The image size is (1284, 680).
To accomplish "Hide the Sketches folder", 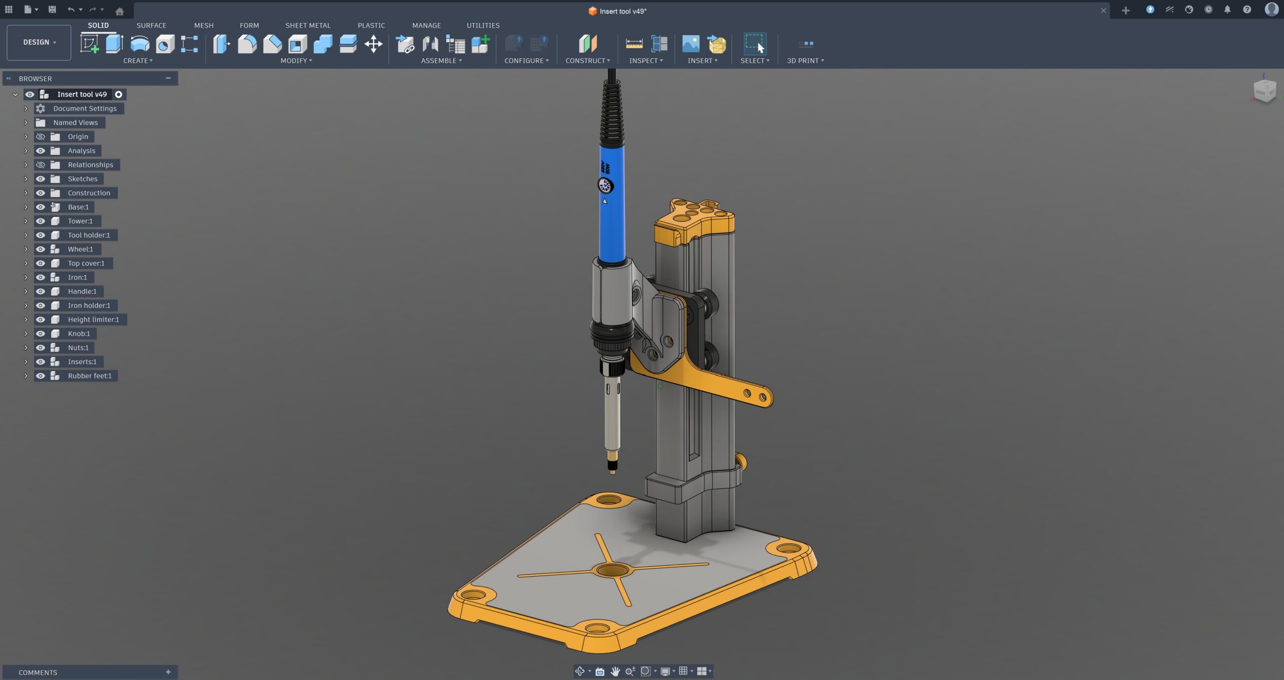I will point(41,179).
